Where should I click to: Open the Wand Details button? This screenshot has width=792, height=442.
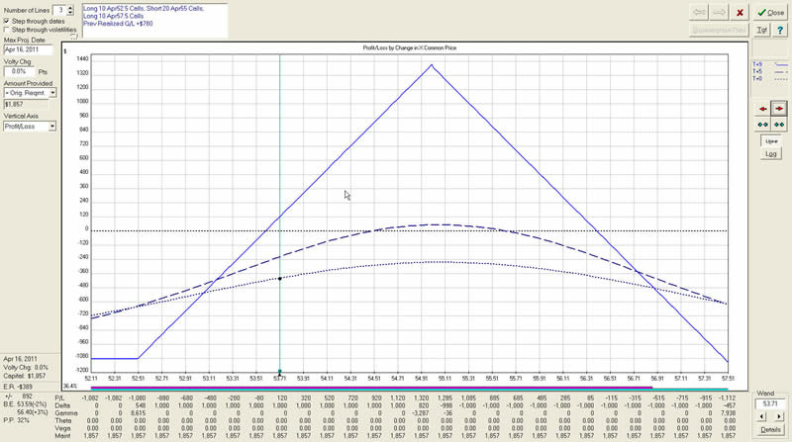click(x=770, y=430)
